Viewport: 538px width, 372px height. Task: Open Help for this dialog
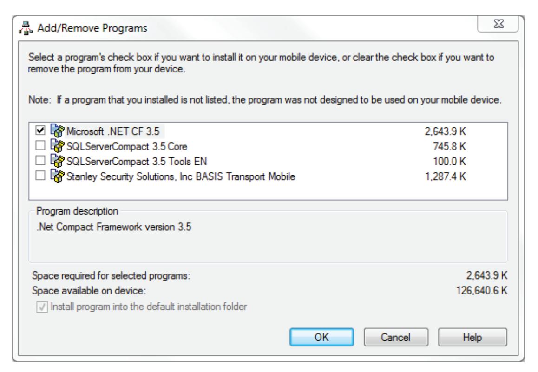pyautogui.click(x=472, y=337)
